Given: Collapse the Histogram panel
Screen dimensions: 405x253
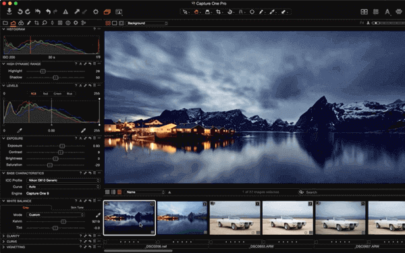Looking at the screenshot, I should coord(3,30).
